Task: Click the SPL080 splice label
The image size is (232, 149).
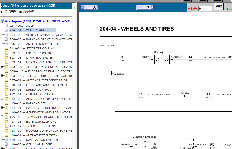Action: [x=185, y=93]
